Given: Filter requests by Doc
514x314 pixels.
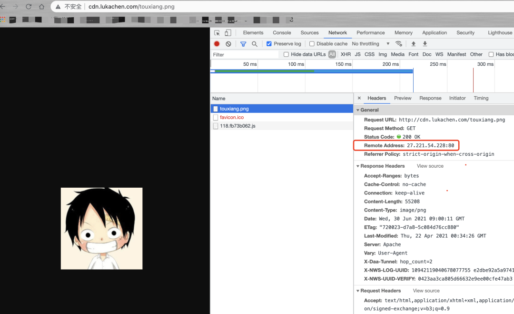Looking at the screenshot, I should (427, 54).
